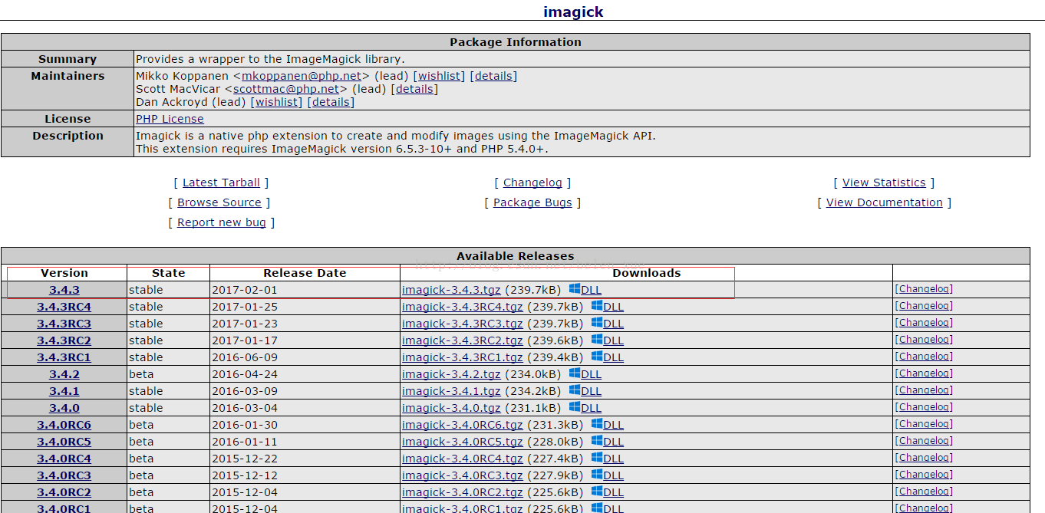
Task: Open Changelog for the 3.4.3 row
Action: (925, 289)
